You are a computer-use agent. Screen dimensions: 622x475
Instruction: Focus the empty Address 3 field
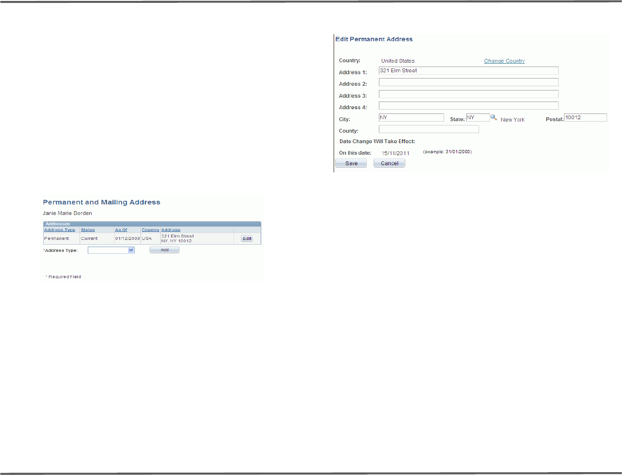469,94
